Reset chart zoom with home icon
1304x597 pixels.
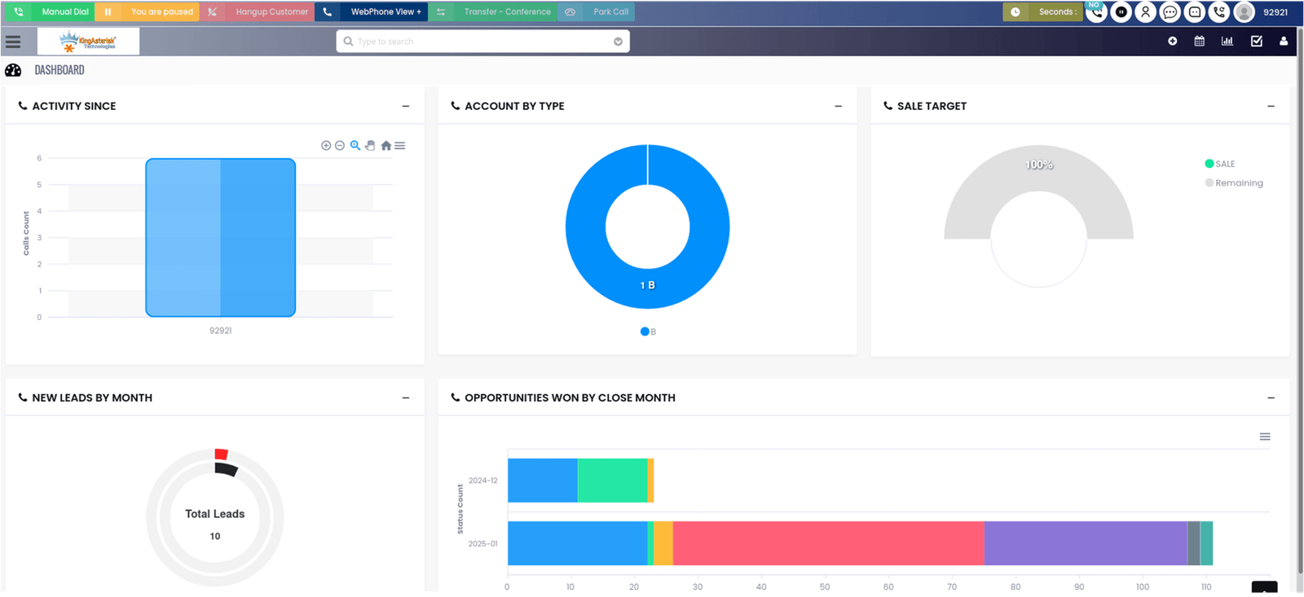pyautogui.click(x=385, y=146)
